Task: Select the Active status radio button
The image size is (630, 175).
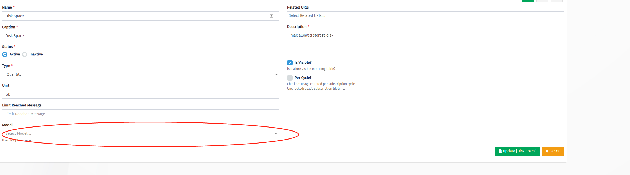Action: [5, 54]
